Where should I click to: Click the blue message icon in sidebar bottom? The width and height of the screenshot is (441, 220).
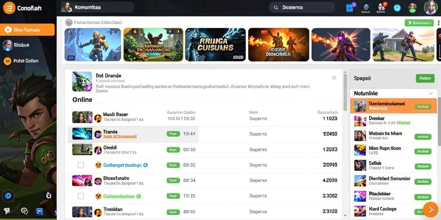tap(40, 211)
